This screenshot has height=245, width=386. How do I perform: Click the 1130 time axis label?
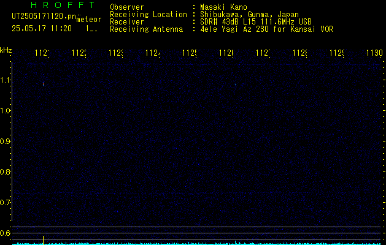(x=374, y=53)
